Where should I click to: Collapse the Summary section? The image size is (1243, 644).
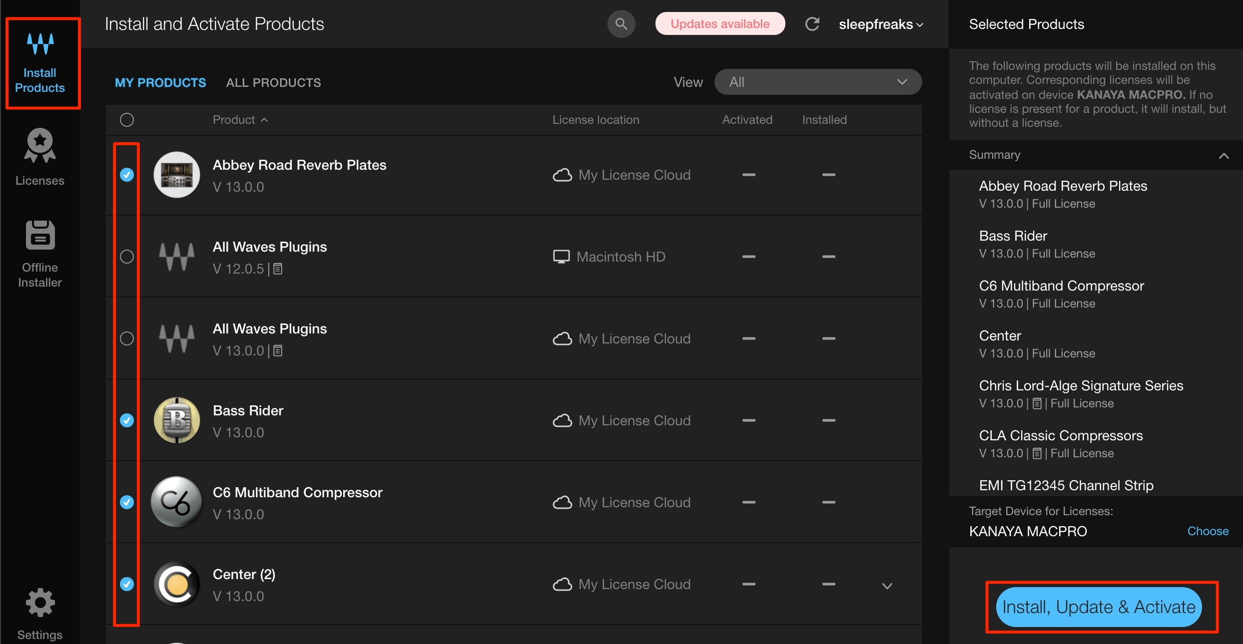pos(1224,156)
